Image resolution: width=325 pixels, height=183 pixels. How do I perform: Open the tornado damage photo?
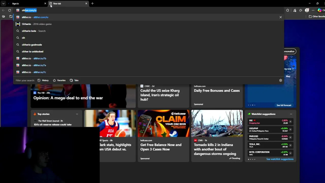(217, 124)
